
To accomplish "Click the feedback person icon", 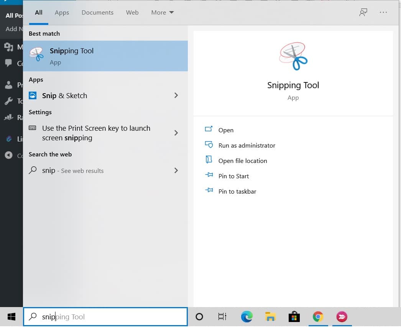I will click(x=363, y=12).
